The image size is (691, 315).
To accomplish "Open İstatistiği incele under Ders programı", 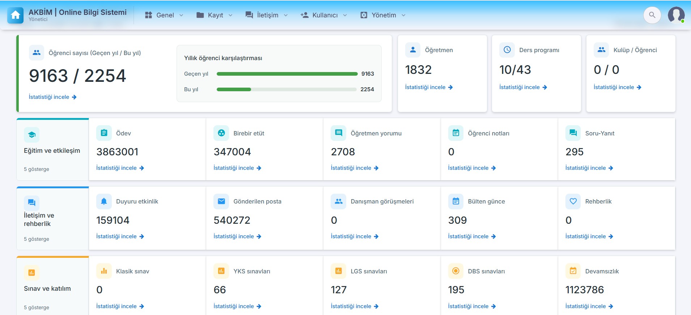I will (523, 87).
